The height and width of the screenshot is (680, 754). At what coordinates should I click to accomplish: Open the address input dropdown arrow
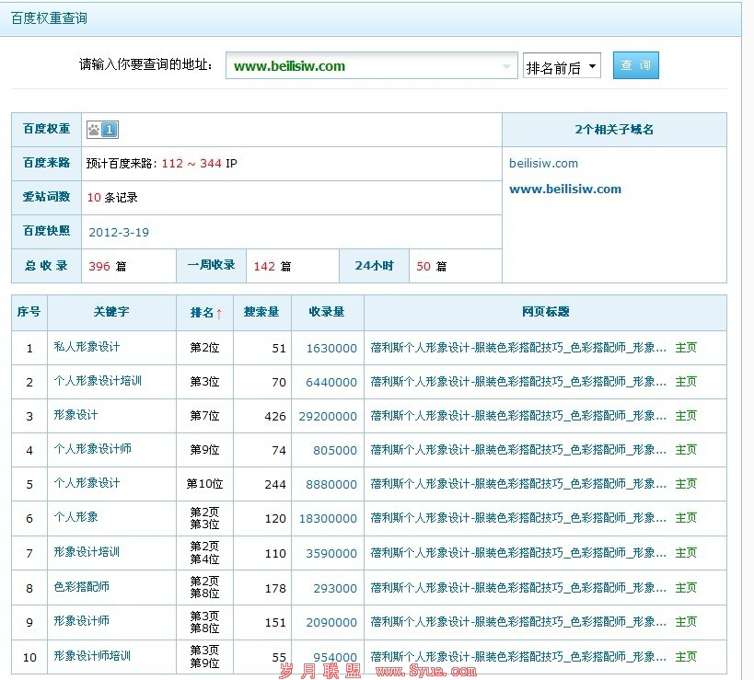[x=506, y=66]
